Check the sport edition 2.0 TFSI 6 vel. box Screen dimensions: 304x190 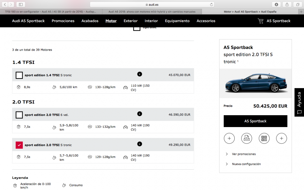click(x=19, y=115)
